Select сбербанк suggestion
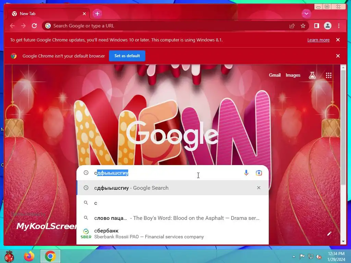 (172, 234)
